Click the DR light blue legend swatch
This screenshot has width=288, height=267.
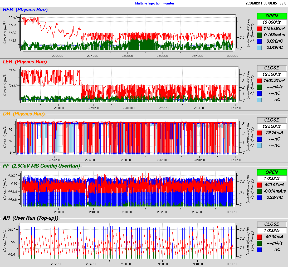(259, 145)
